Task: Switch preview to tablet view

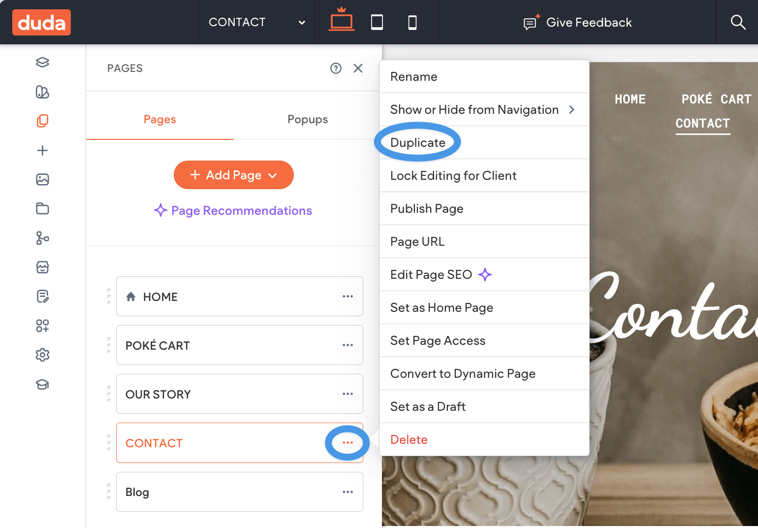Action: (377, 22)
